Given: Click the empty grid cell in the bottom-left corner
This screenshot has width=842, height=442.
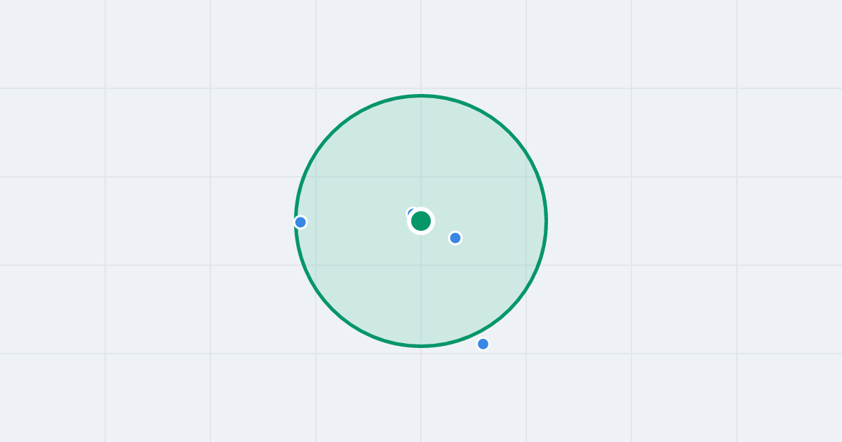Looking at the screenshot, I should (53, 398).
